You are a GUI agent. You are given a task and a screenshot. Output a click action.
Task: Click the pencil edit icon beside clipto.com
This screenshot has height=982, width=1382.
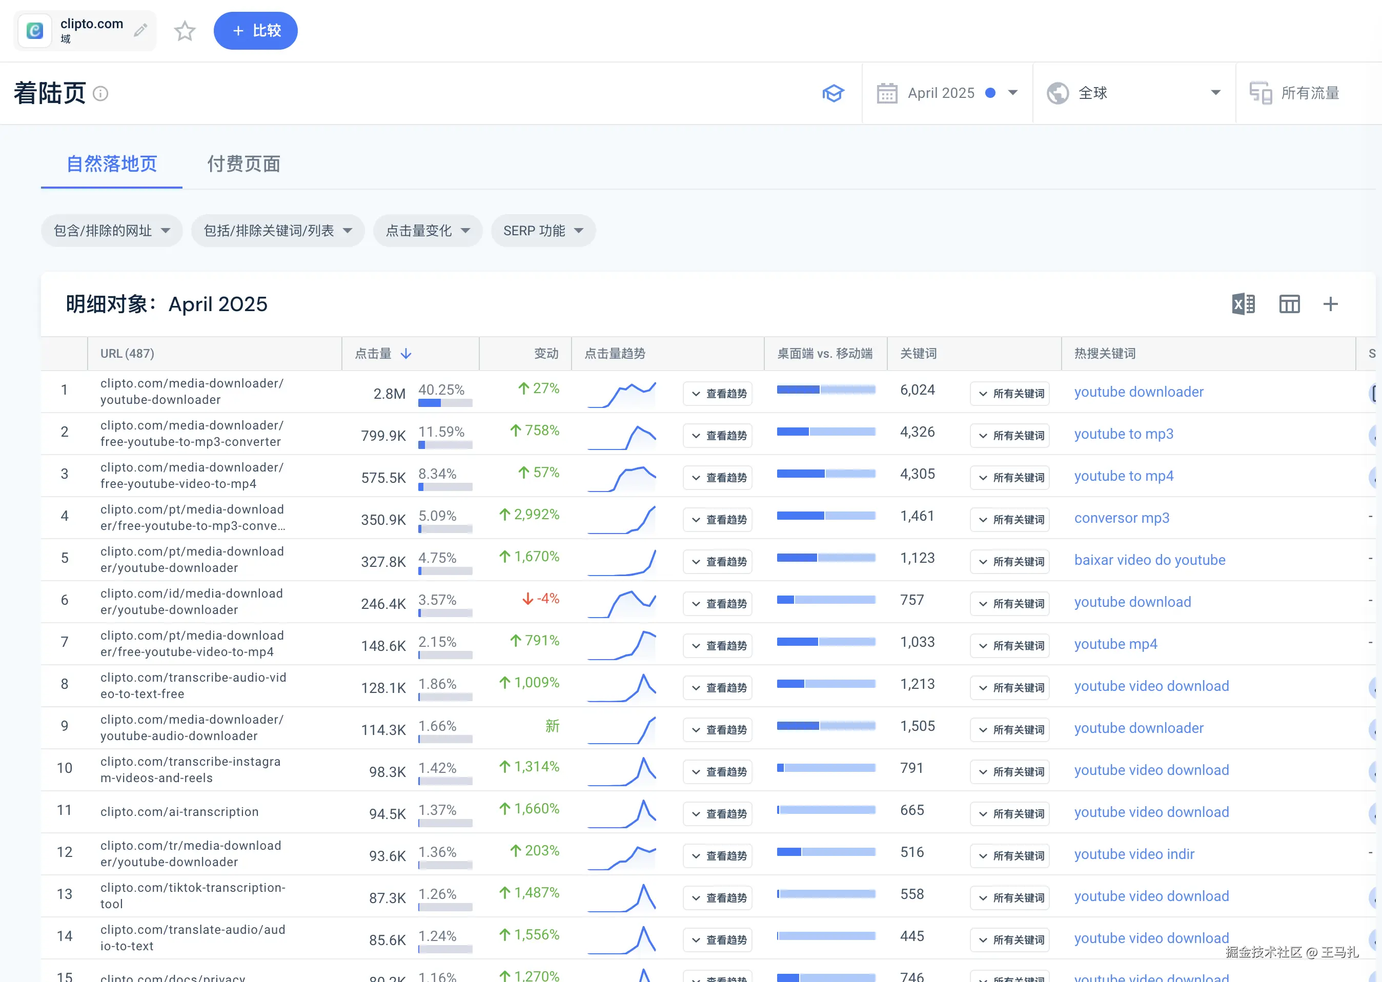(141, 30)
